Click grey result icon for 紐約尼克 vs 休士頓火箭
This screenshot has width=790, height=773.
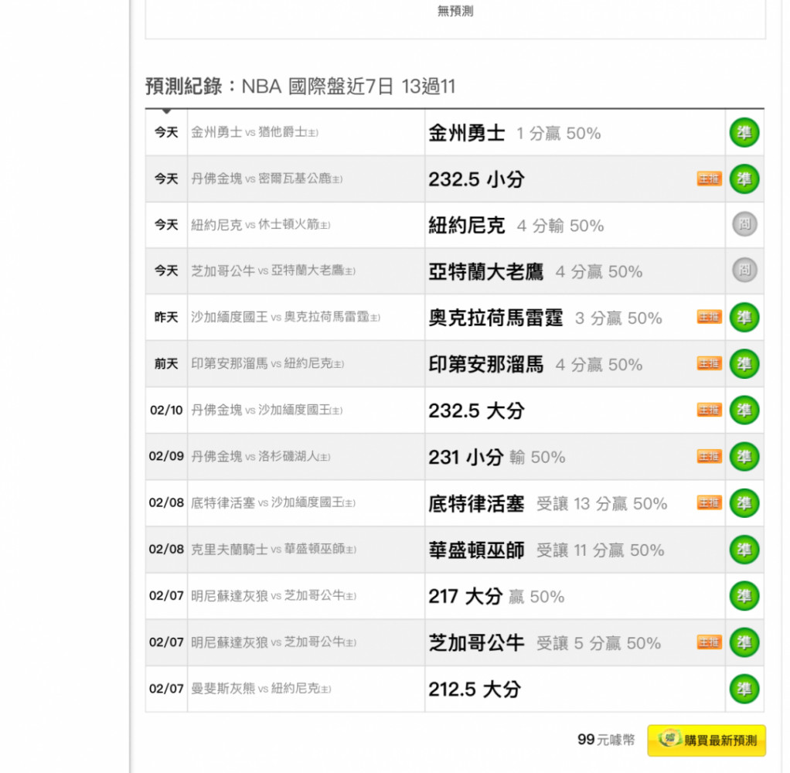click(x=744, y=224)
